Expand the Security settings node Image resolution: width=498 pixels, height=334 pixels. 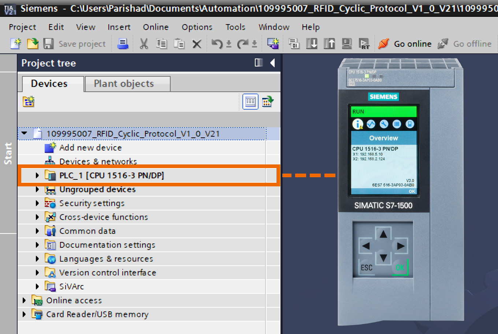point(37,203)
